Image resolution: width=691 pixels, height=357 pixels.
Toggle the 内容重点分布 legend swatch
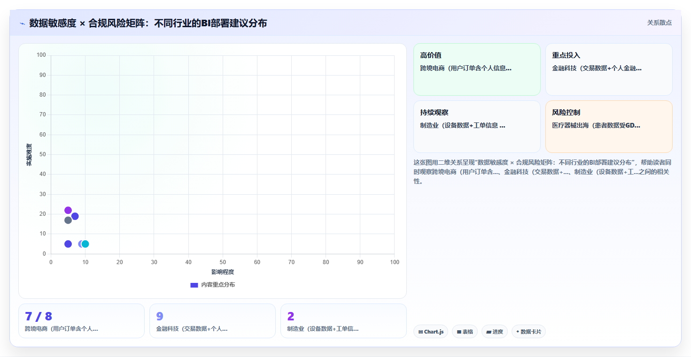point(194,285)
